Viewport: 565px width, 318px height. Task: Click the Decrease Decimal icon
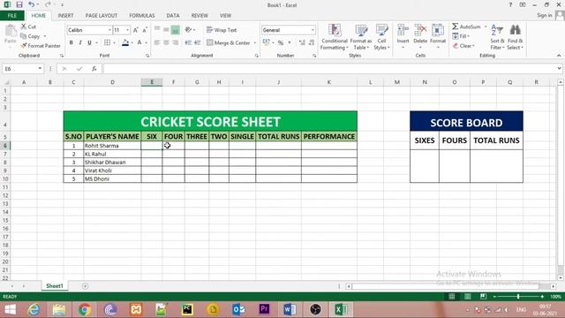click(x=312, y=42)
